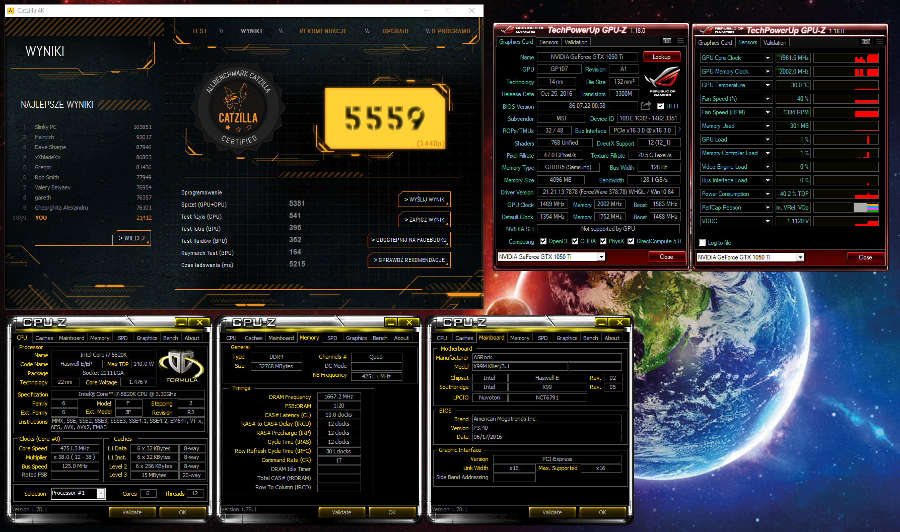Click Validate in the CPU-Z processor window
Viewport: 900px width, 532px height.
click(132, 512)
